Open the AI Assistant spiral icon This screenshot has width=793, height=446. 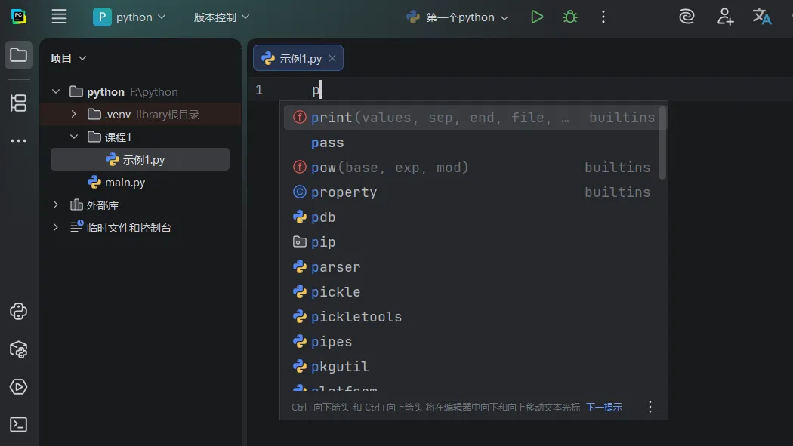click(687, 17)
